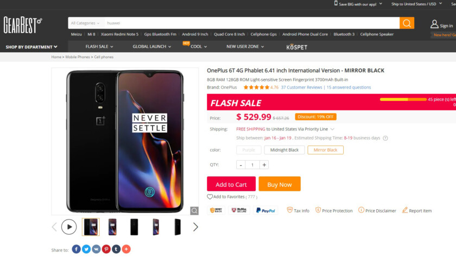Select Mirror Black color option
Screen dimensions: 456x257
pyautogui.click(x=325, y=150)
